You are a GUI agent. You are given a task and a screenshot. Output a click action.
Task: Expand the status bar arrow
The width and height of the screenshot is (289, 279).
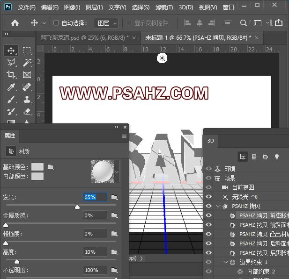click(x=141, y=258)
